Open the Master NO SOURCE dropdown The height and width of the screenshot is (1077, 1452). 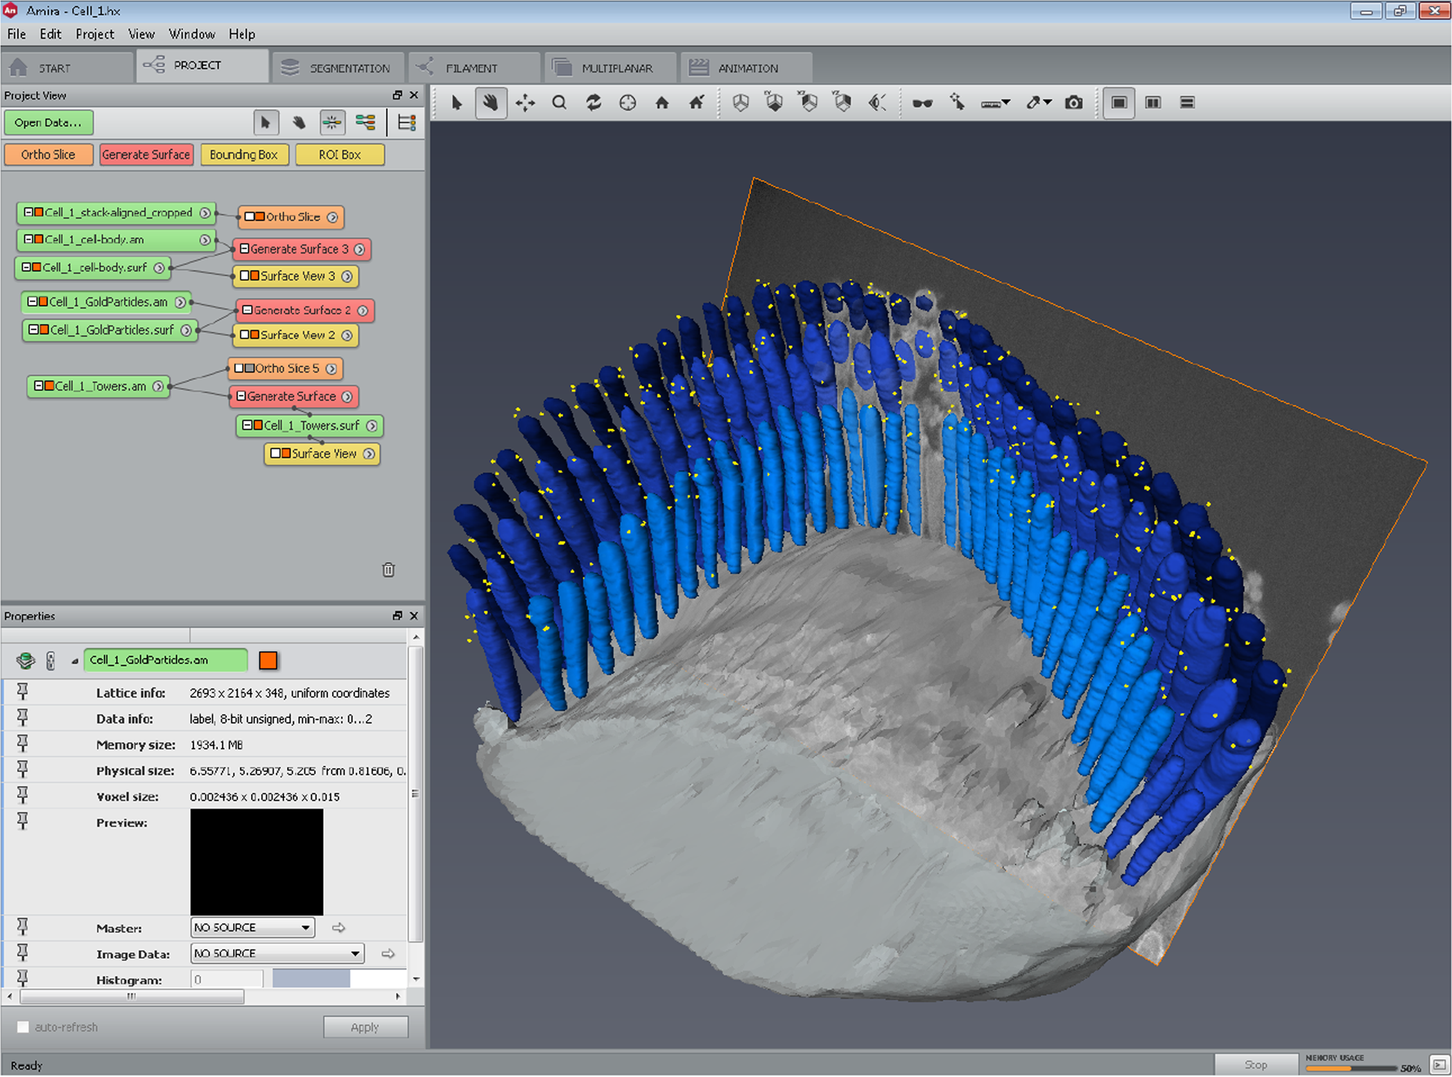pos(252,927)
